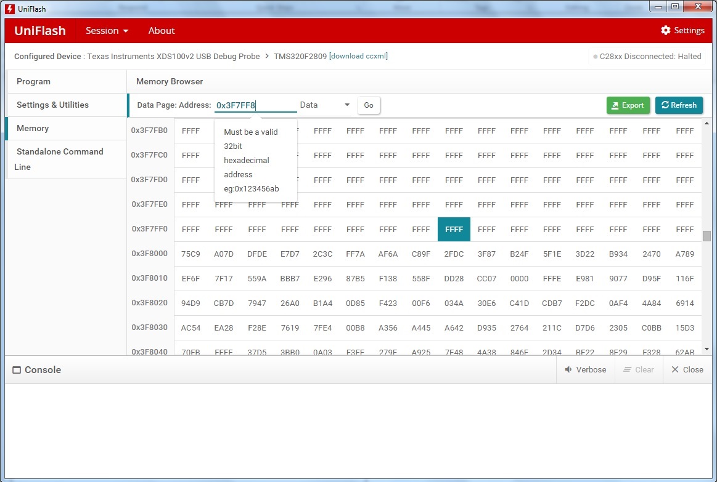
Task: Click the Go button
Action: tap(369, 105)
